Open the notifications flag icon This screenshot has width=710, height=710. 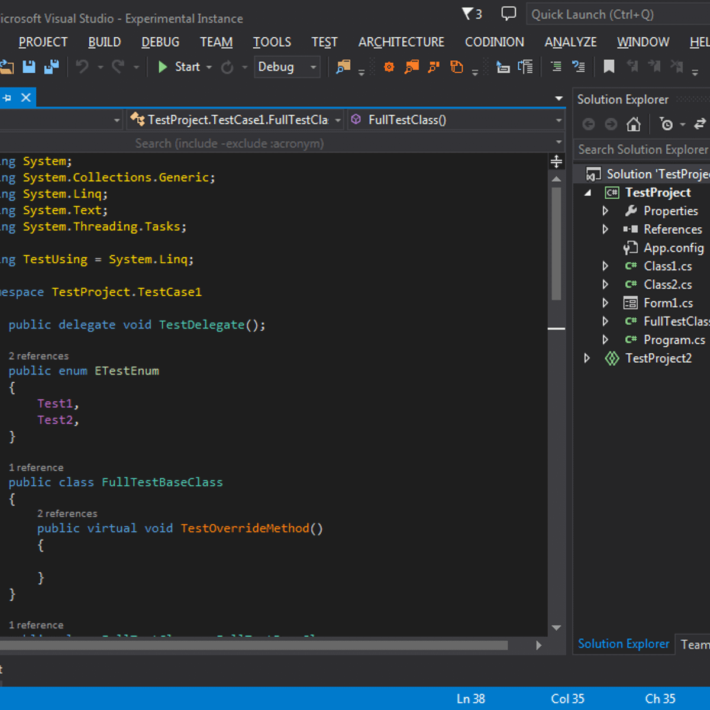click(472, 14)
